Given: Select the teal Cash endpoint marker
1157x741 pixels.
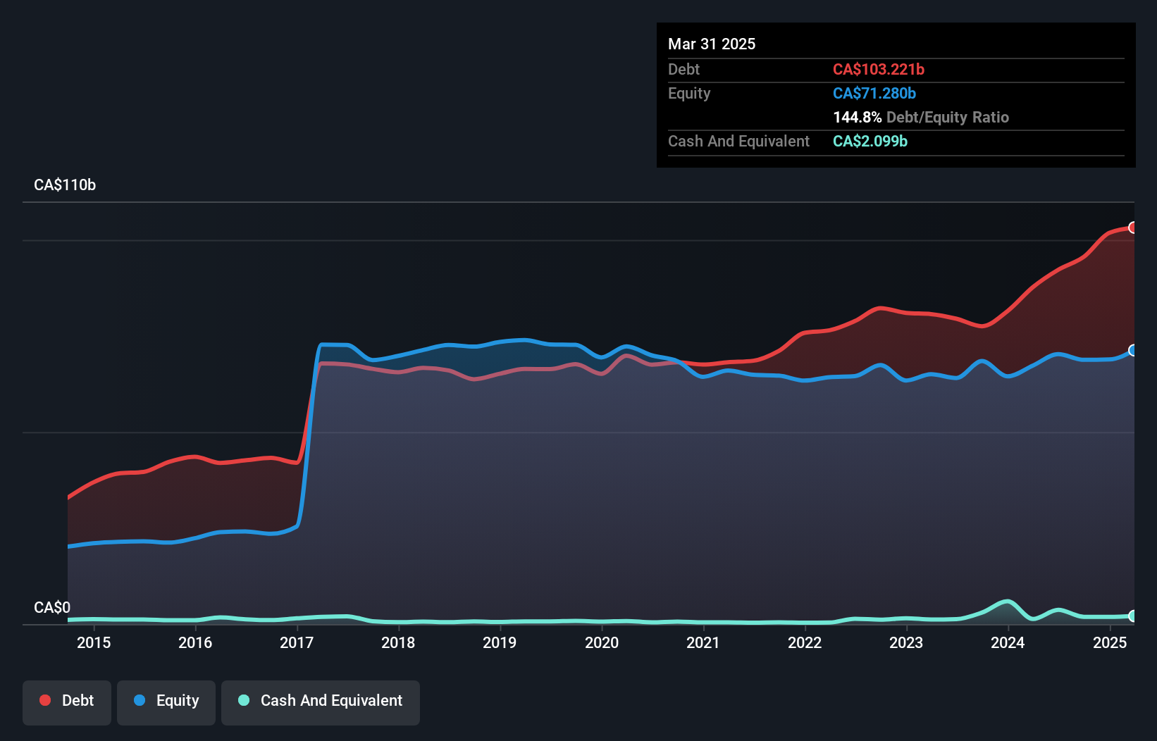Looking at the screenshot, I should (x=1133, y=616).
